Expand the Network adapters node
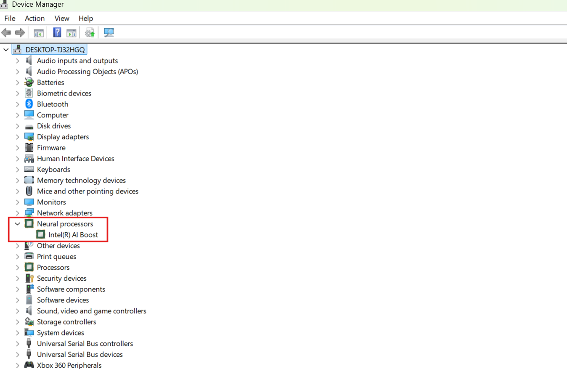 [x=17, y=213]
